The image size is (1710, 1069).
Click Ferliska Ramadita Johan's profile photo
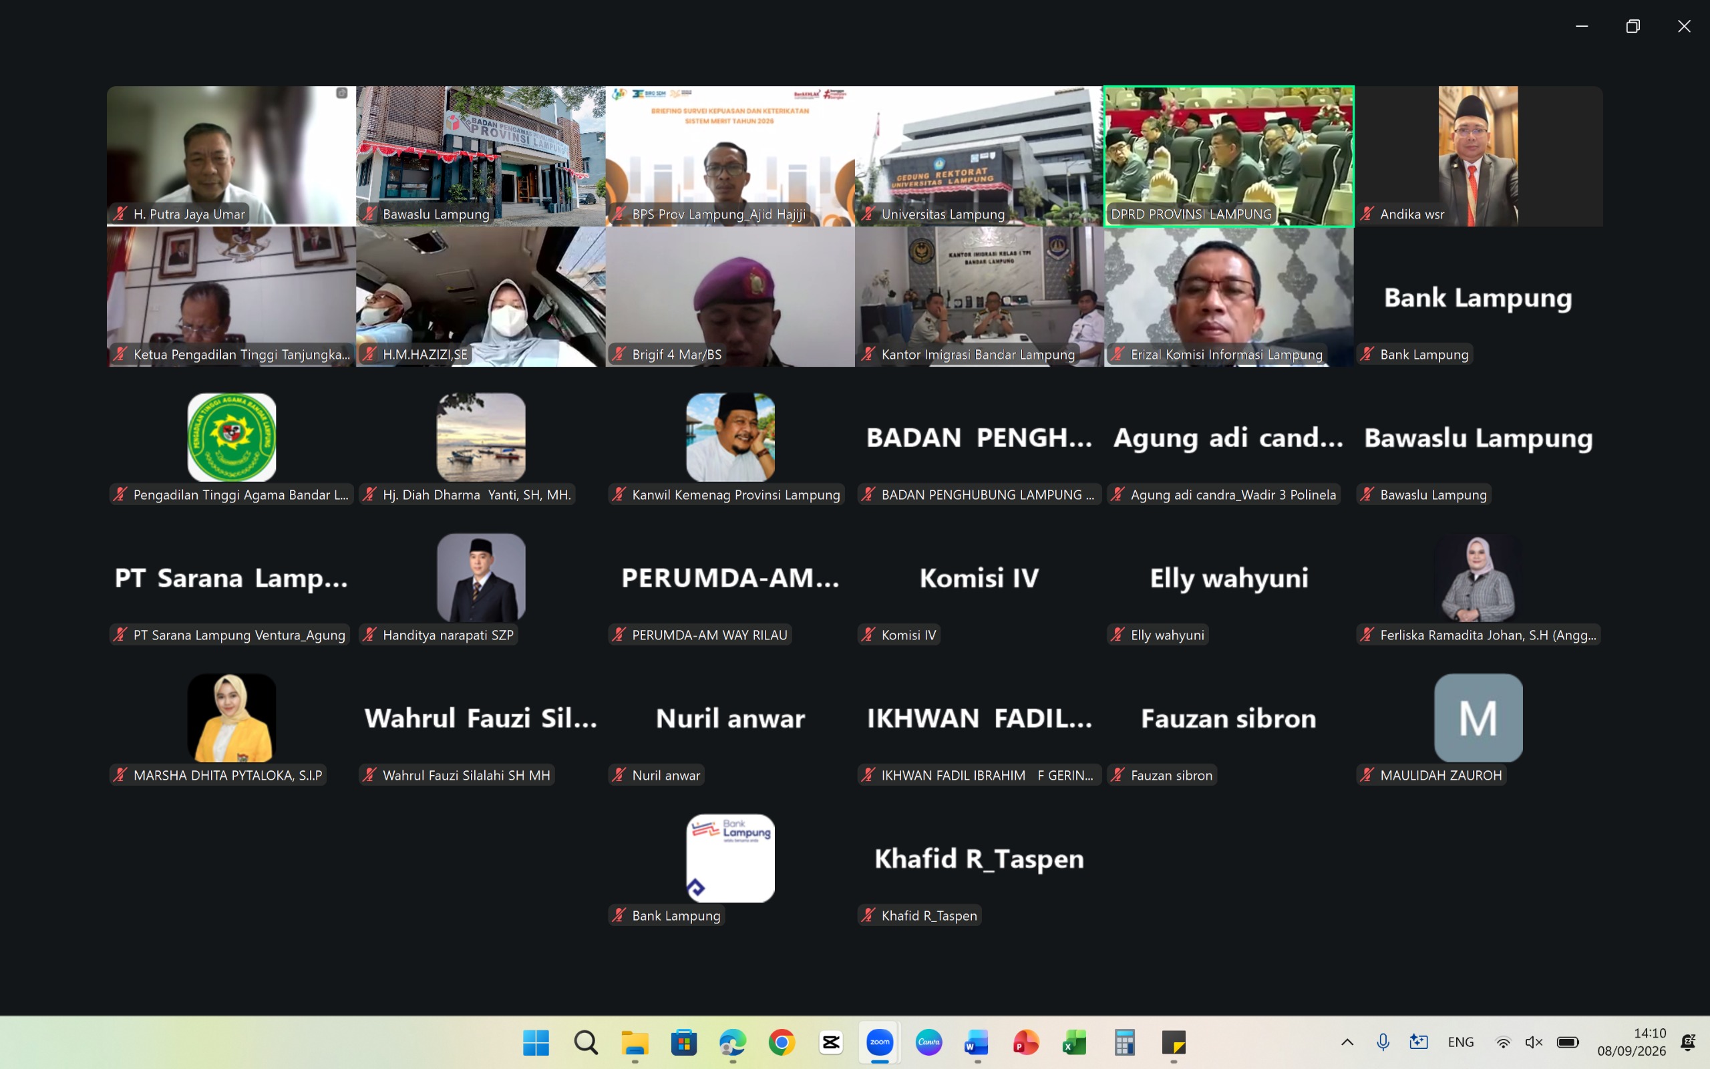click(x=1478, y=578)
